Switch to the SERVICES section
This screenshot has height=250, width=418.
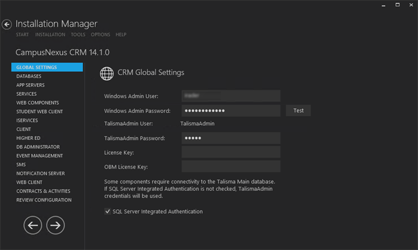[x=26, y=94]
